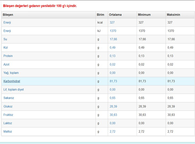The height and width of the screenshot is (144, 195).
Task: Open the Protein link
Action: pos(8,56)
